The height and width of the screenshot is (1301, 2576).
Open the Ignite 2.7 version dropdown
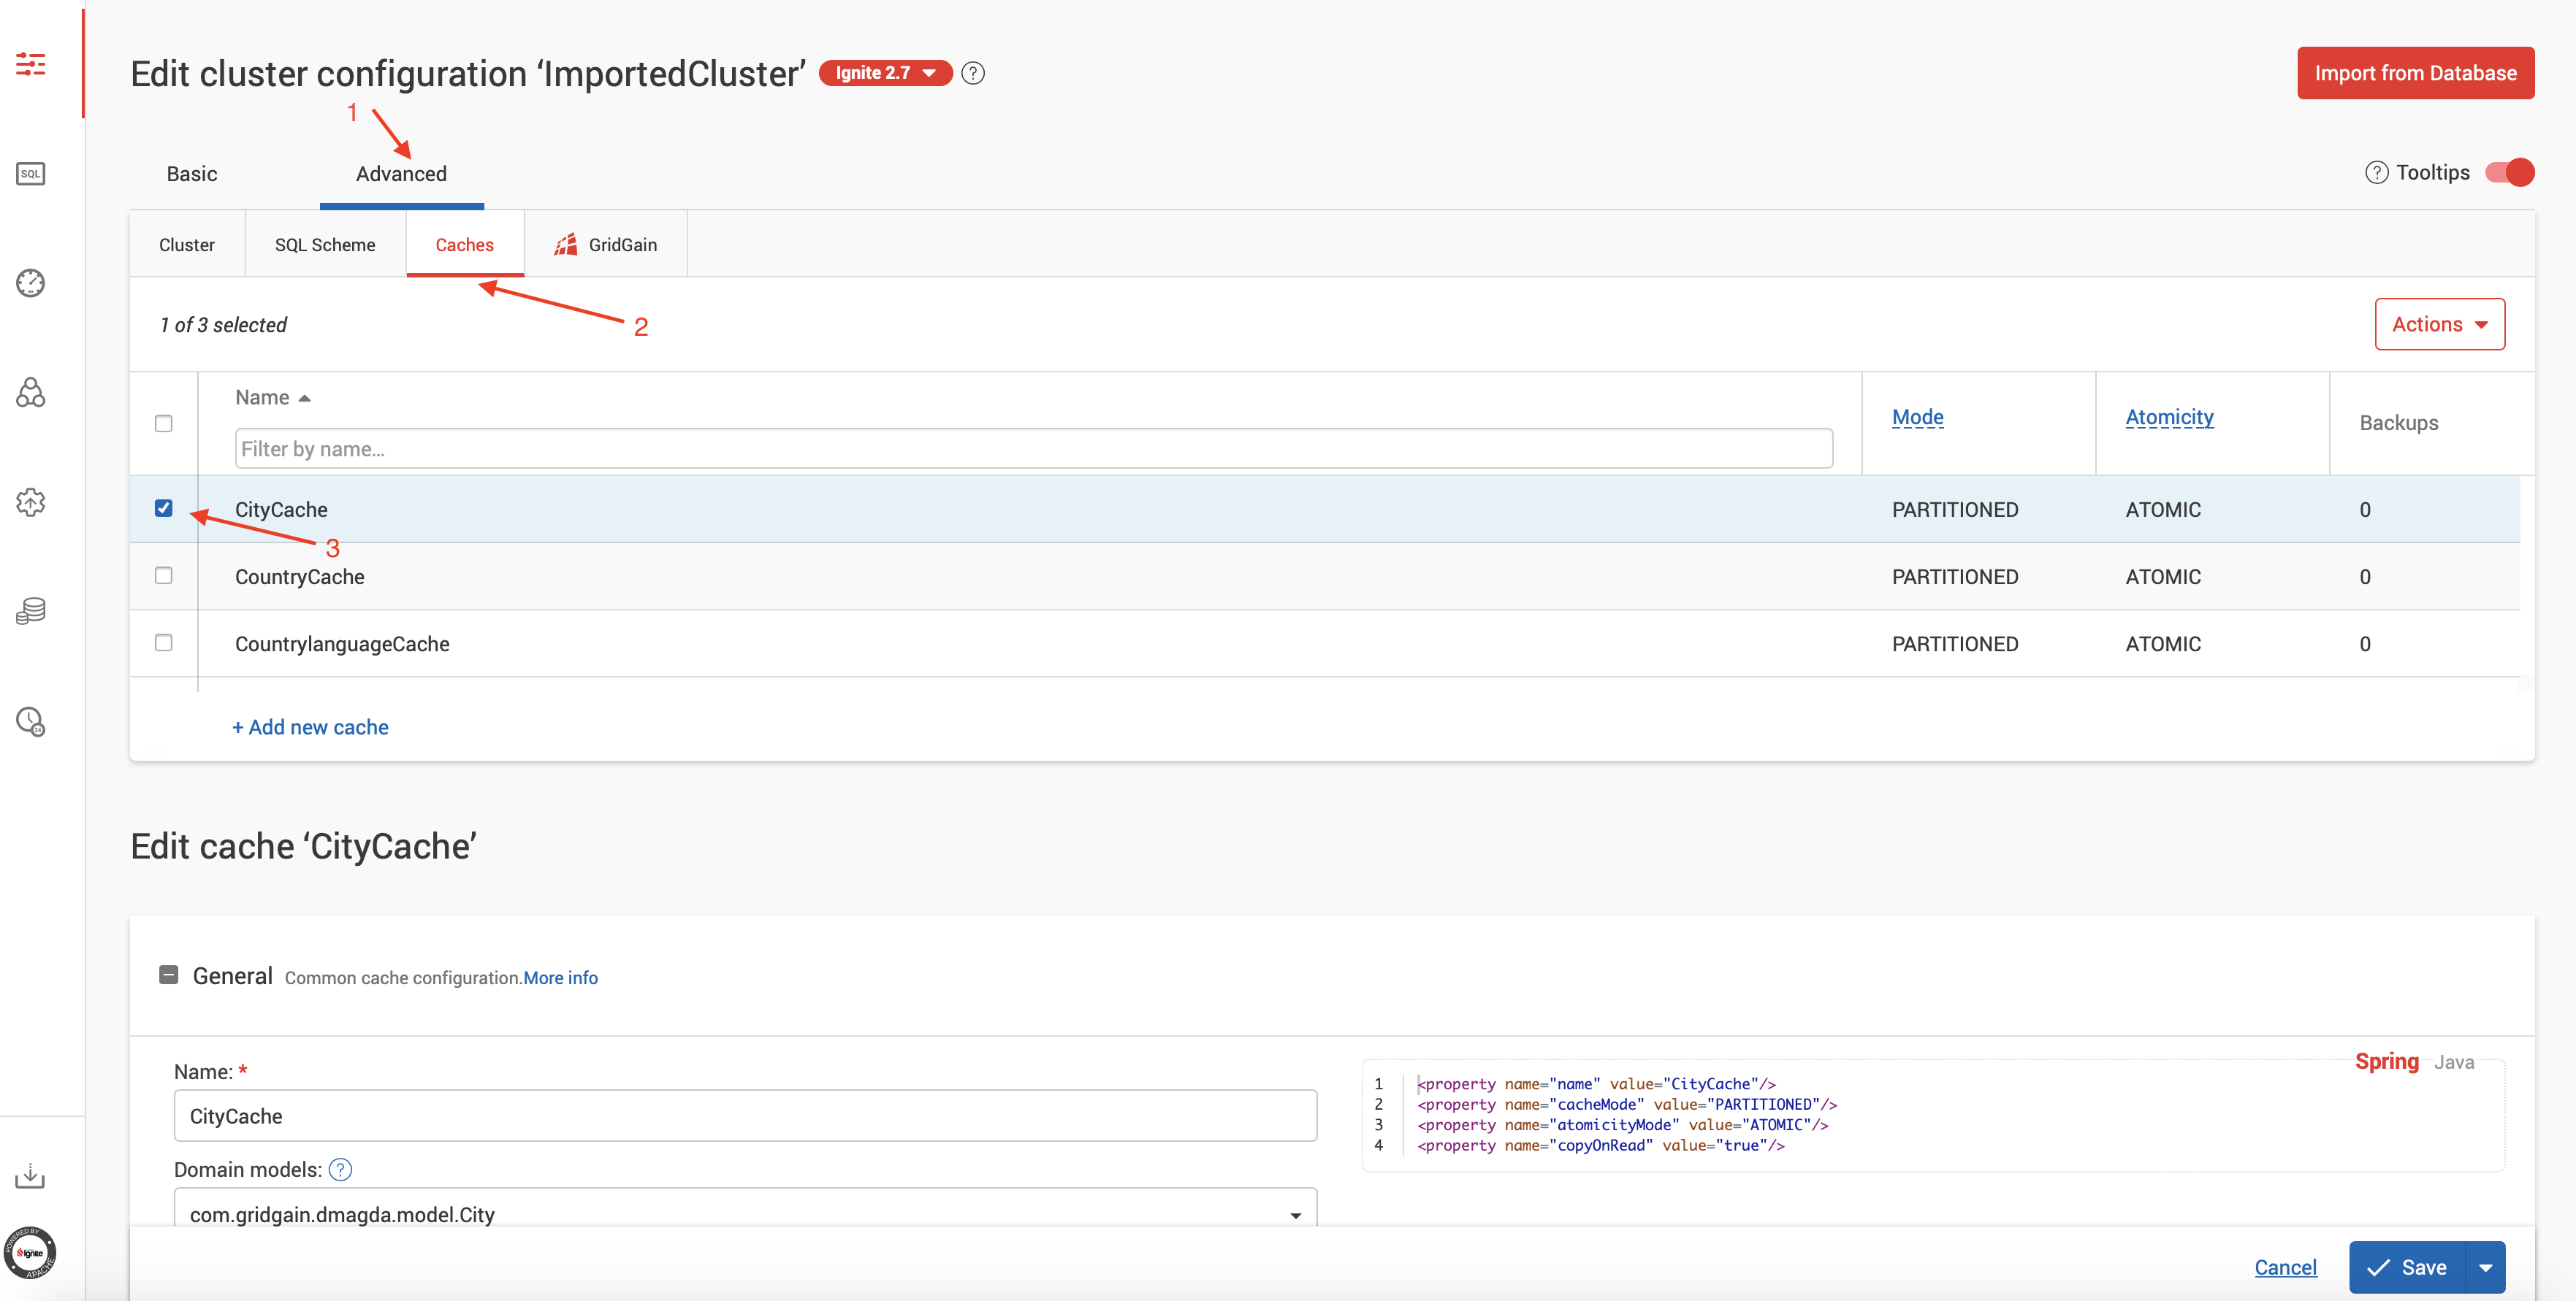(x=885, y=73)
